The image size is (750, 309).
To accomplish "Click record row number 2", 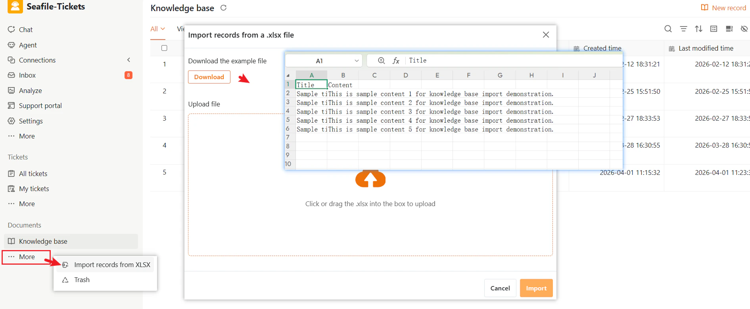I will click(x=165, y=91).
